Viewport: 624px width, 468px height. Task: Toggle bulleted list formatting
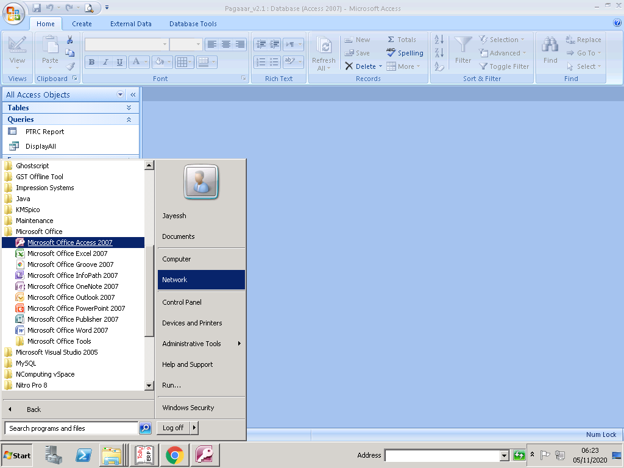274,62
